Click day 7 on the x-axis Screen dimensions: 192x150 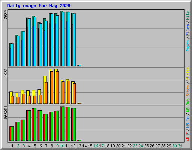[46, 146]
